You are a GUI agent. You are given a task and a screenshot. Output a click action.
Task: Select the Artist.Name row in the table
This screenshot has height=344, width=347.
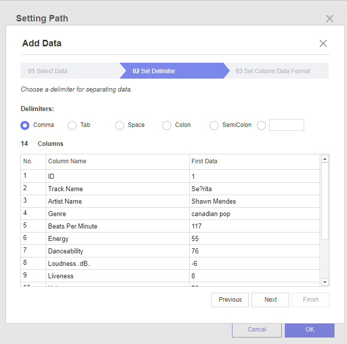click(x=118, y=201)
